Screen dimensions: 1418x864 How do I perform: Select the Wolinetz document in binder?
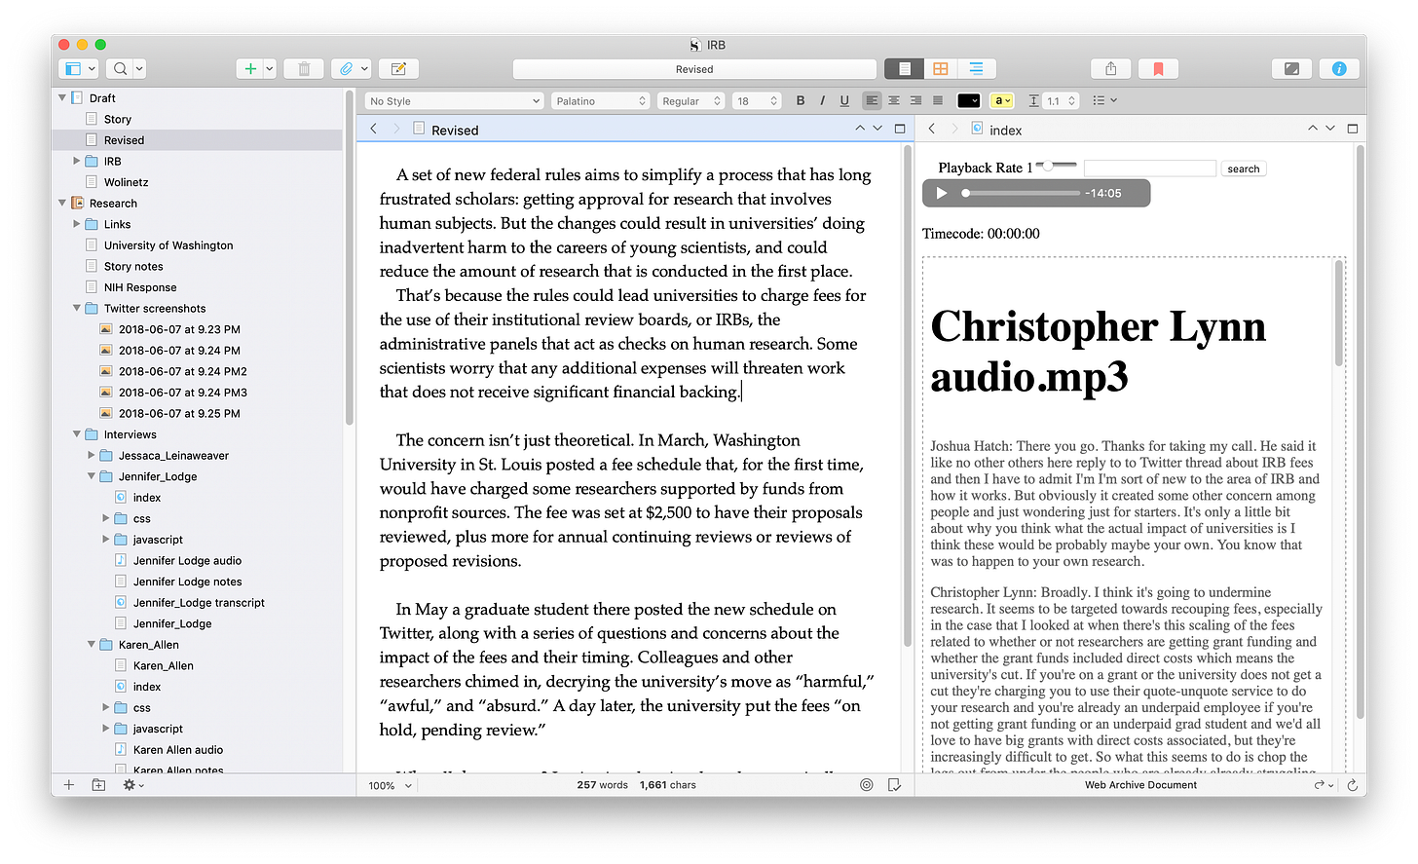pos(126,182)
